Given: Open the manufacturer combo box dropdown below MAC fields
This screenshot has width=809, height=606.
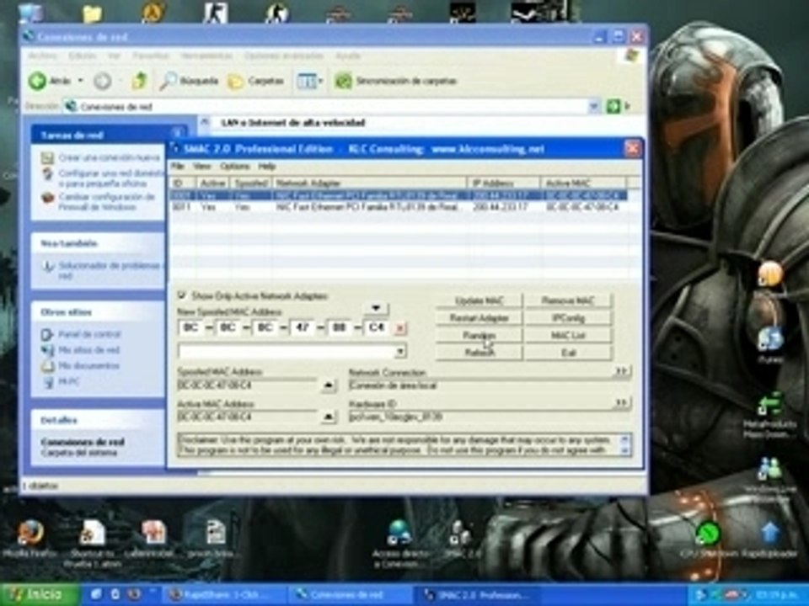Looking at the screenshot, I should (x=399, y=352).
